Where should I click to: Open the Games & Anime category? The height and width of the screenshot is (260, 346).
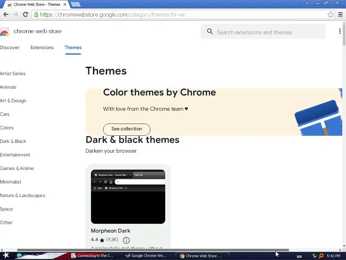[17, 168]
